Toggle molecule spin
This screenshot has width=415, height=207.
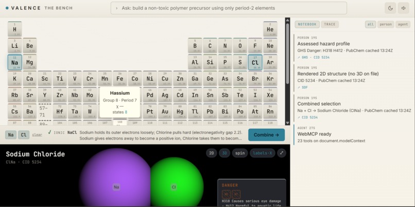pyautogui.click(x=240, y=153)
